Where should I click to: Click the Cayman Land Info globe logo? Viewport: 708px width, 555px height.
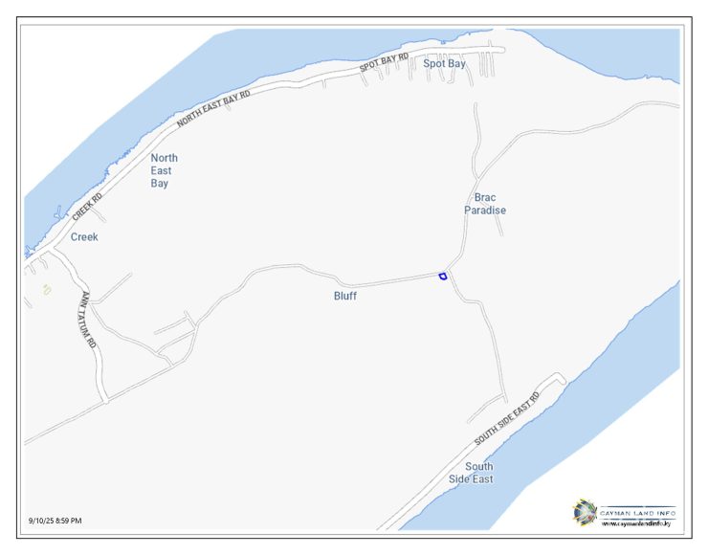click(585, 513)
